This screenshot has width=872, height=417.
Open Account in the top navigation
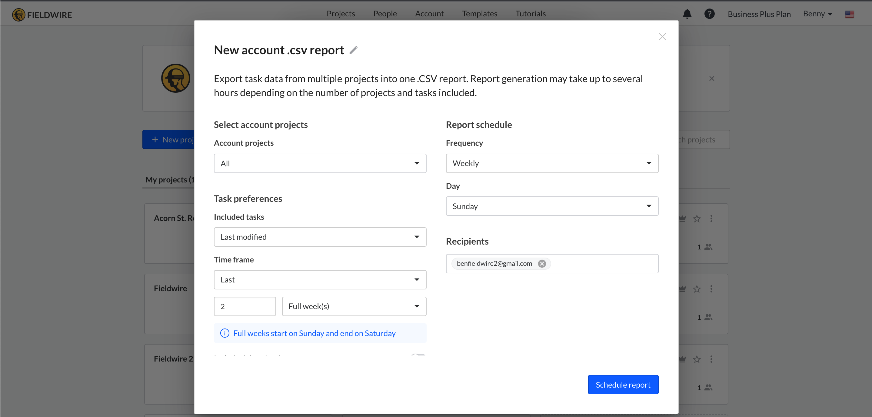pyautogui.click(x=429, y=14)
